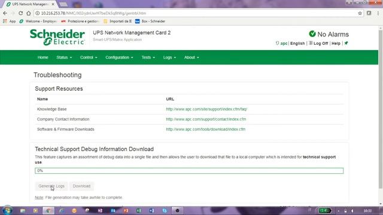Viewport: 383px width, 215px height.
Task: Click the extension icon beside the bookmark star
Action: click(x=369, y=13)
